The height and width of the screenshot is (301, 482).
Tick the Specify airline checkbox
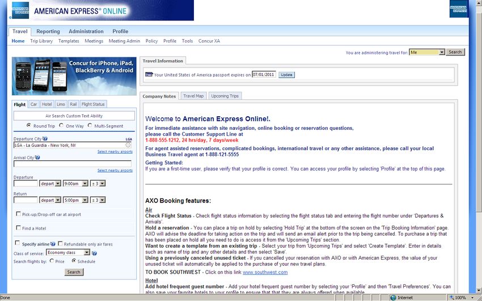(18, 243)
